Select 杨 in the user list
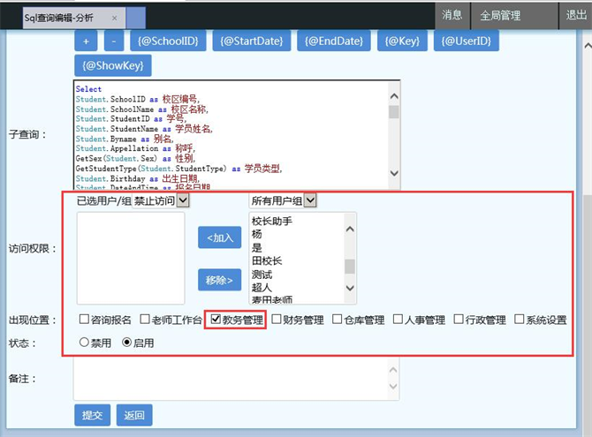592x437 pixels. point(257,234)
